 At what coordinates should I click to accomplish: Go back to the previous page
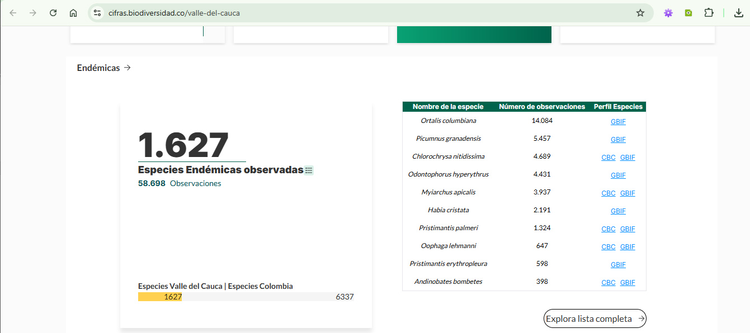click(13, 13)
